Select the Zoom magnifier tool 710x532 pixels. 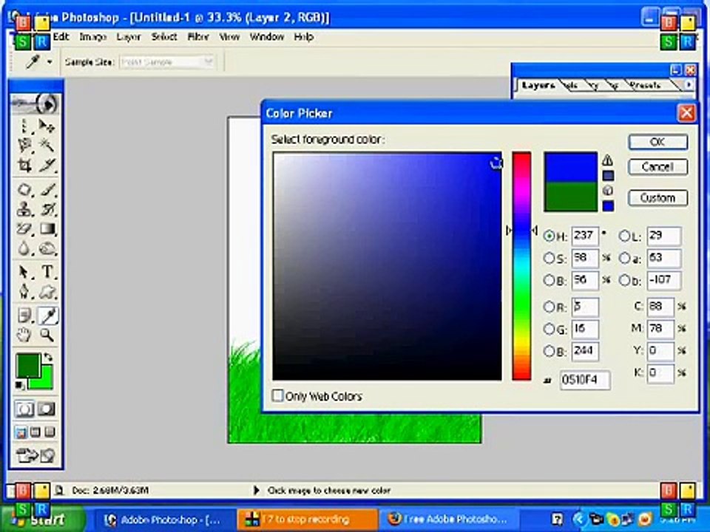tap(47, 335)
